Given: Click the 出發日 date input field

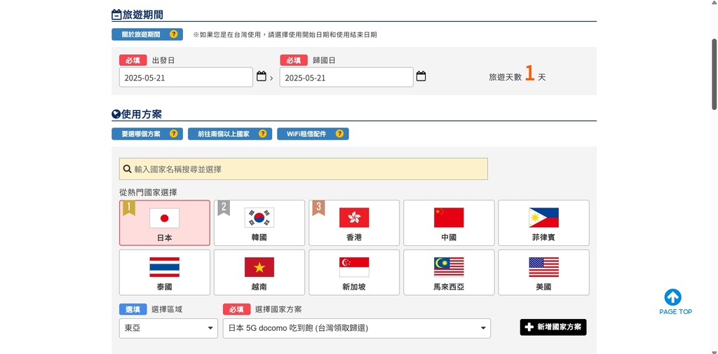Looking at the screenshot, I should (x=186, y=77).
